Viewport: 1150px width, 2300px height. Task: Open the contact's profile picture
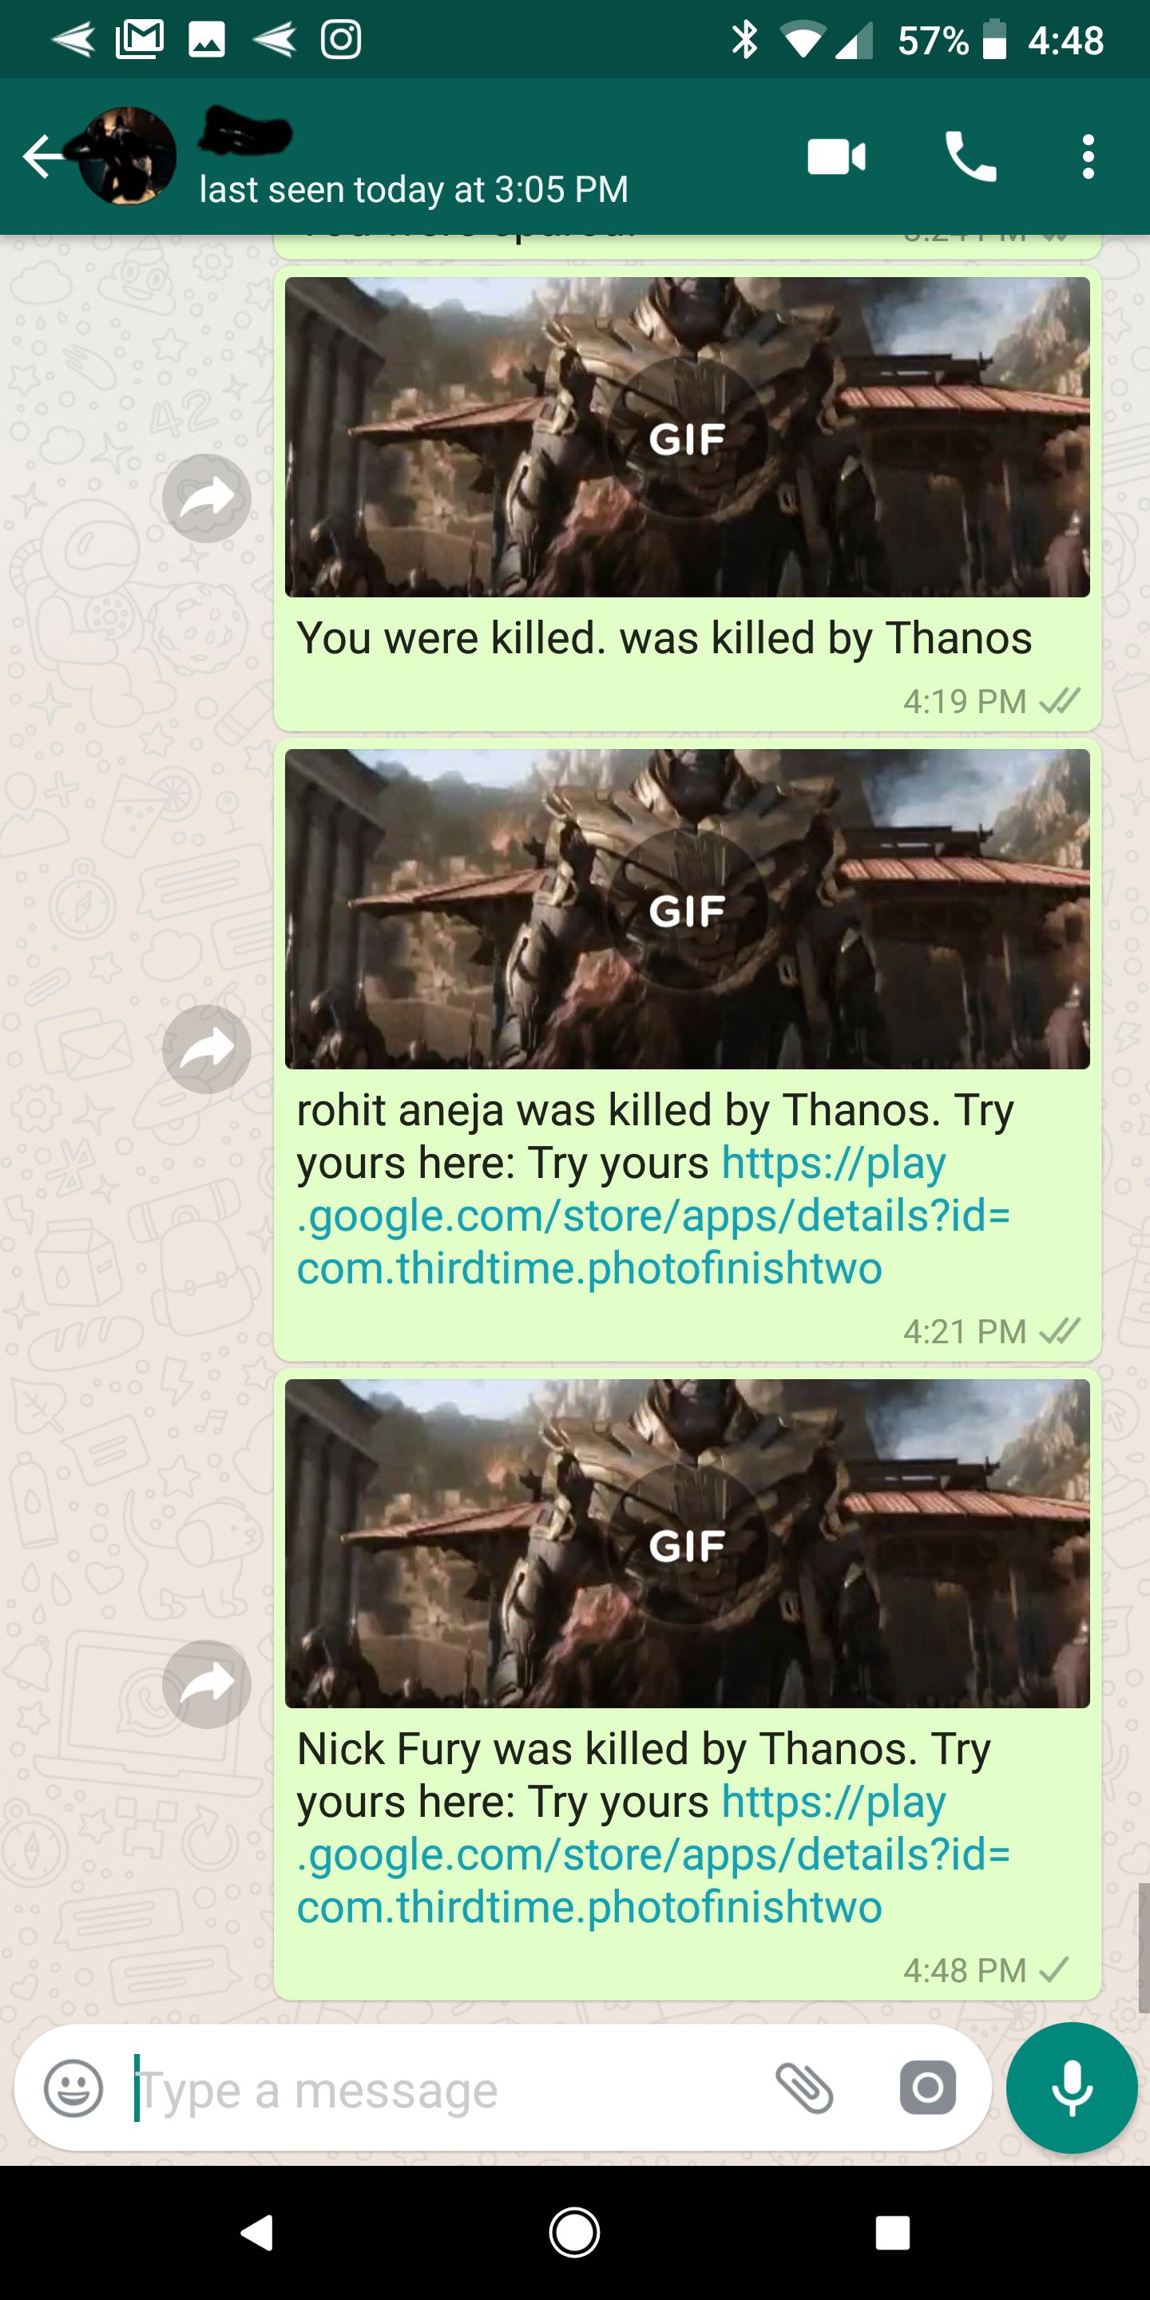click(x=127, y=157)
